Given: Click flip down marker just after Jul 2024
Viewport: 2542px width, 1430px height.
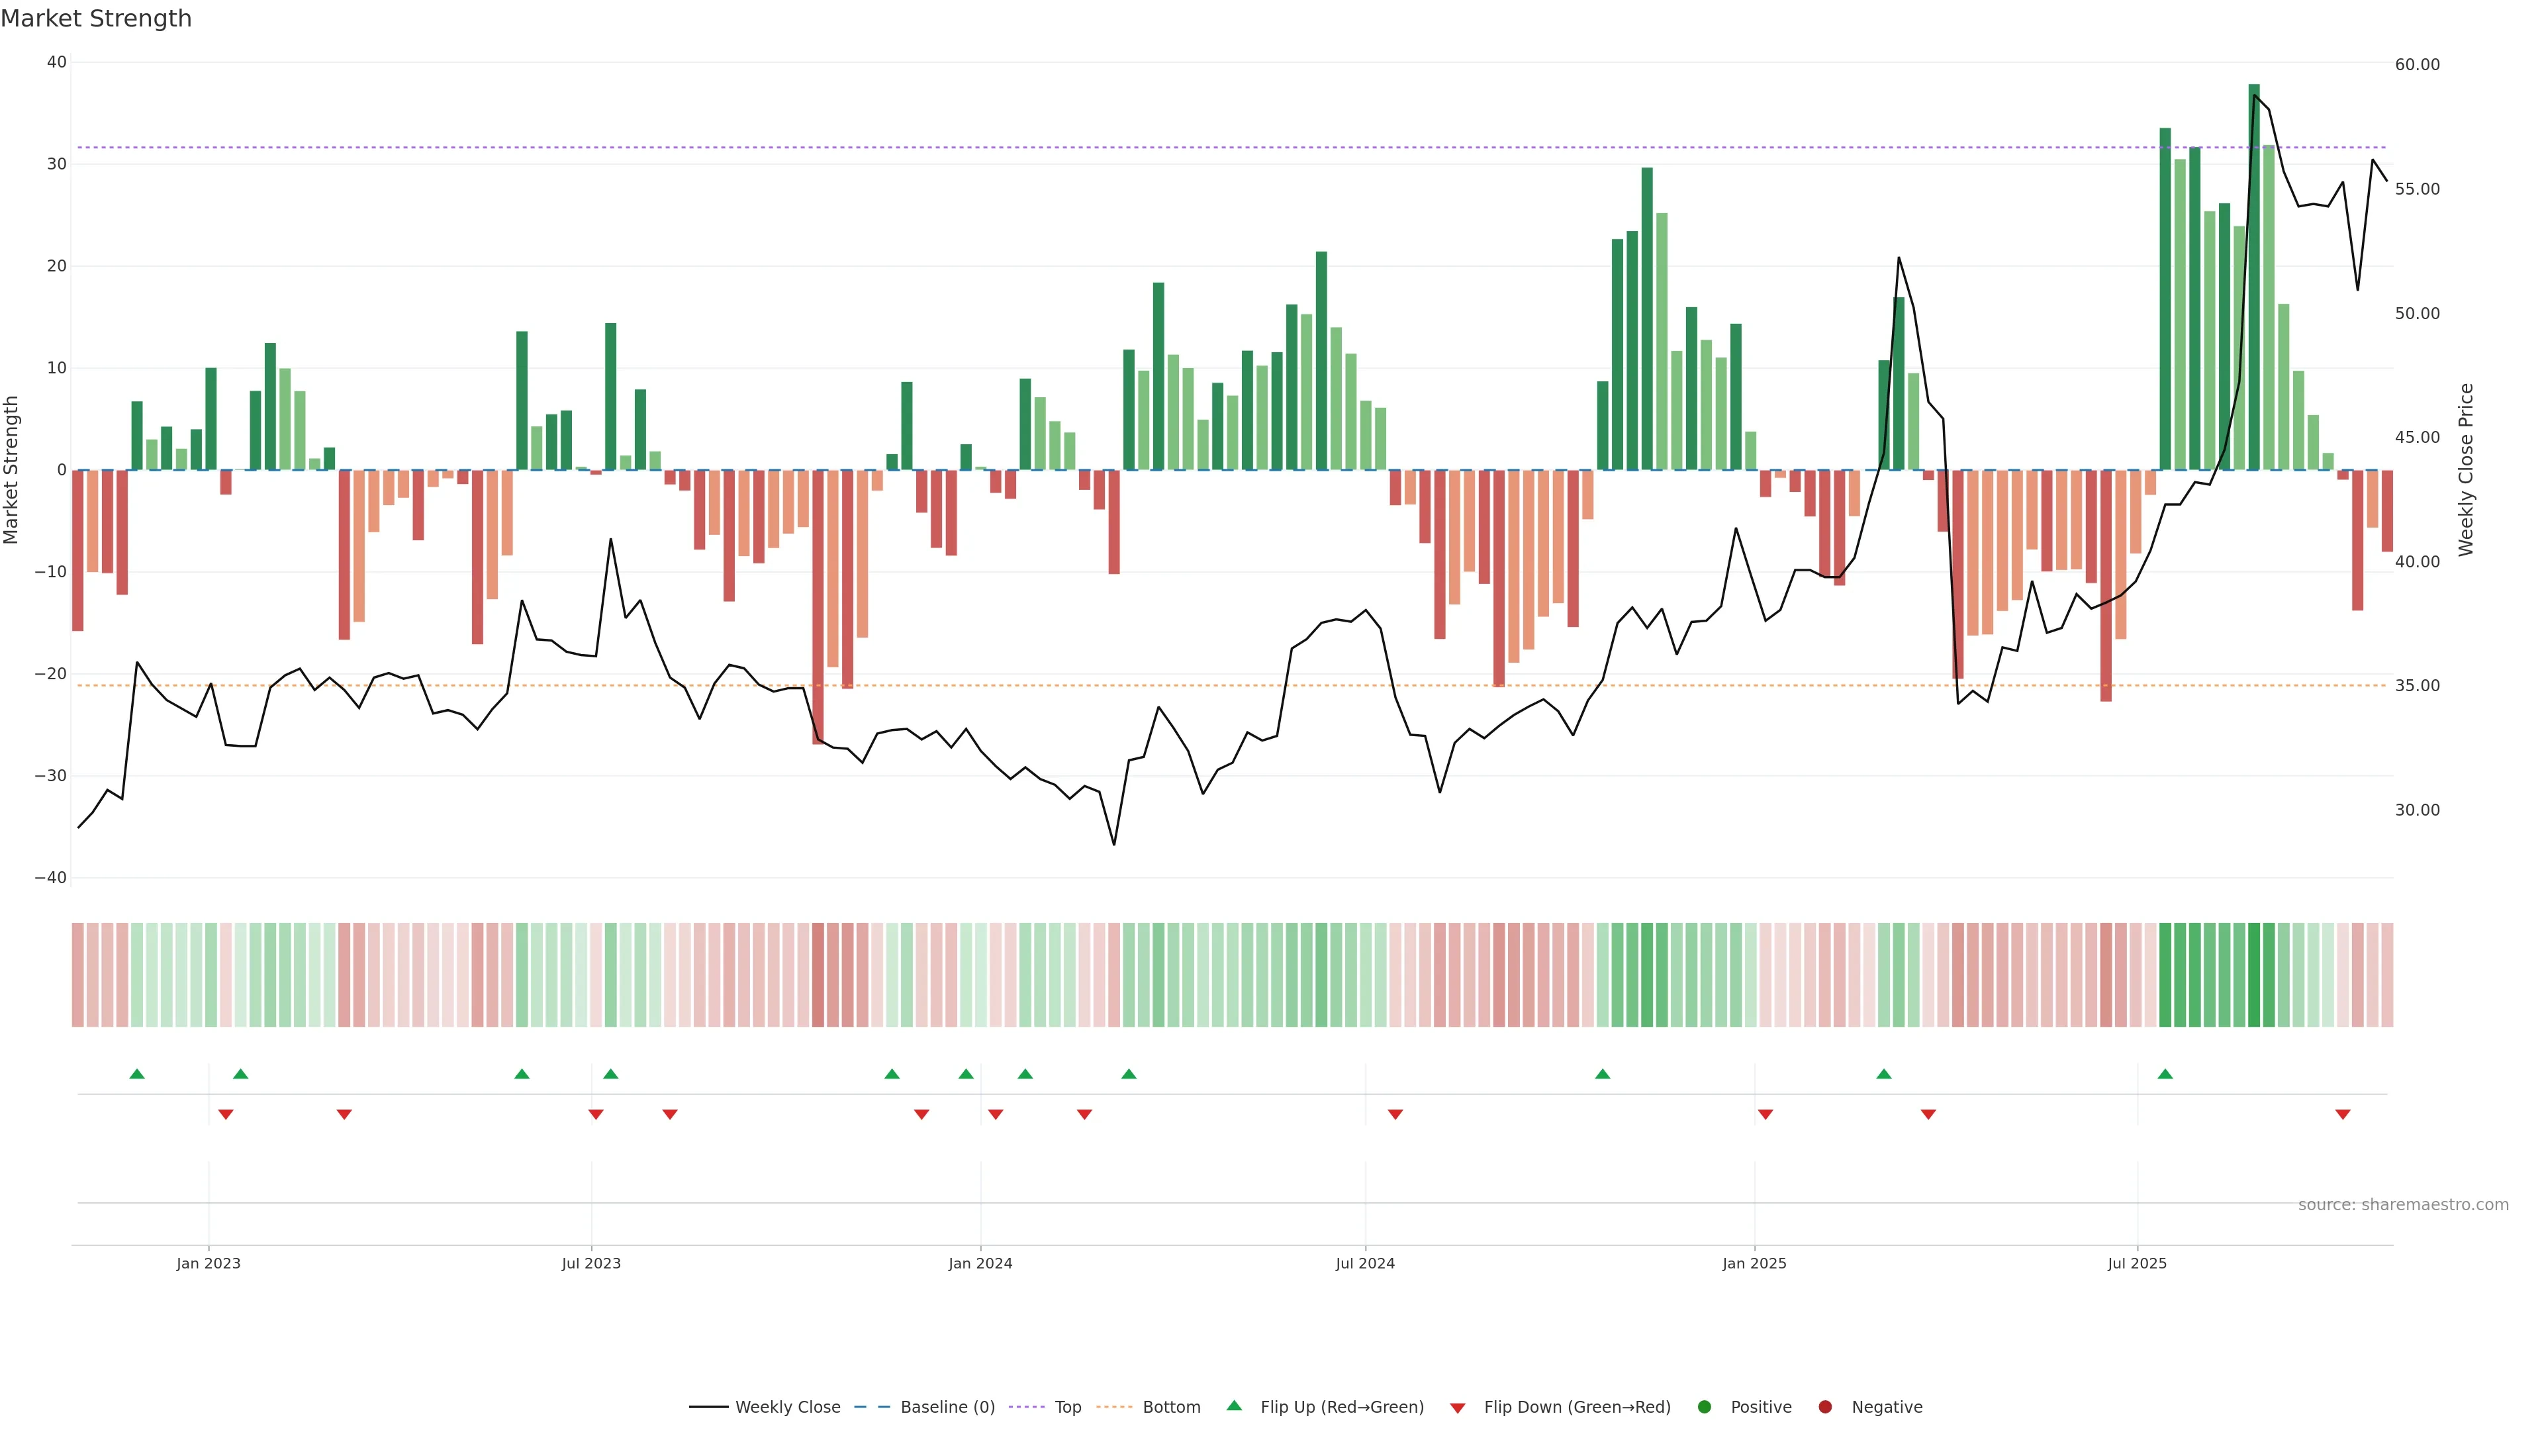Looking at the screenshot, I should pyautogui.click(x=1395, y=1114).
